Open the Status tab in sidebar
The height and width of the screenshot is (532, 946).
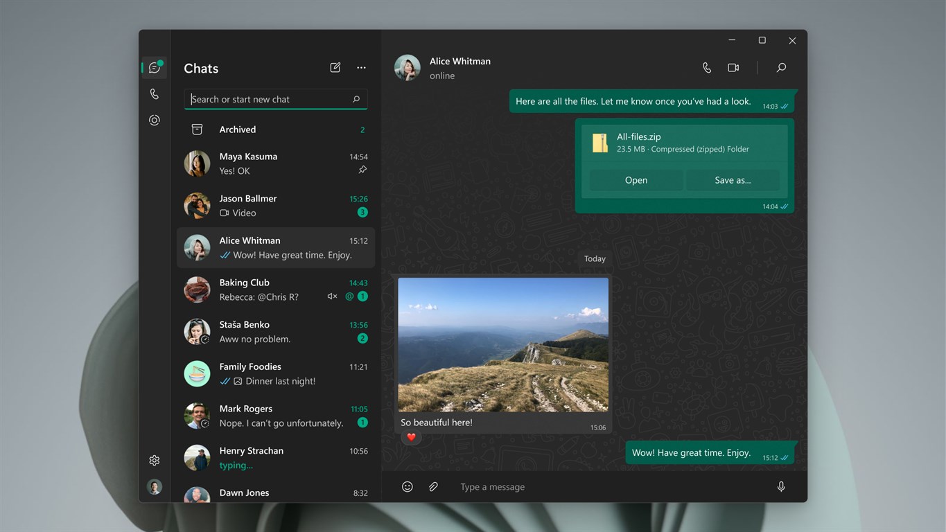click(x=155, y=121)
